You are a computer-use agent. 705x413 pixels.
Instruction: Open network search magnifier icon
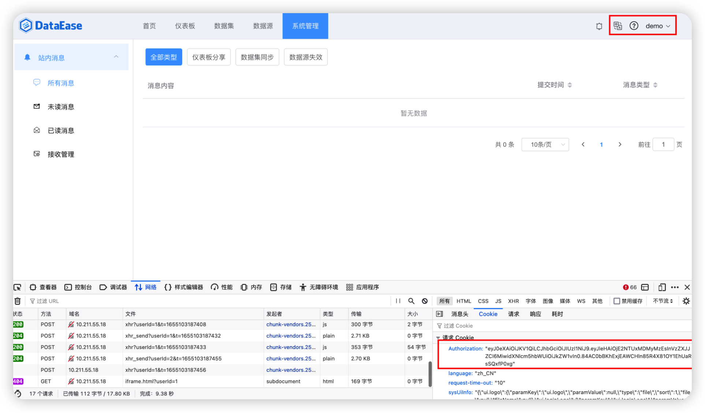tap(411, 301)
